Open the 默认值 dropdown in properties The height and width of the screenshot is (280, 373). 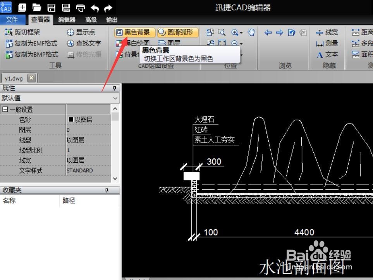(115, 98)
